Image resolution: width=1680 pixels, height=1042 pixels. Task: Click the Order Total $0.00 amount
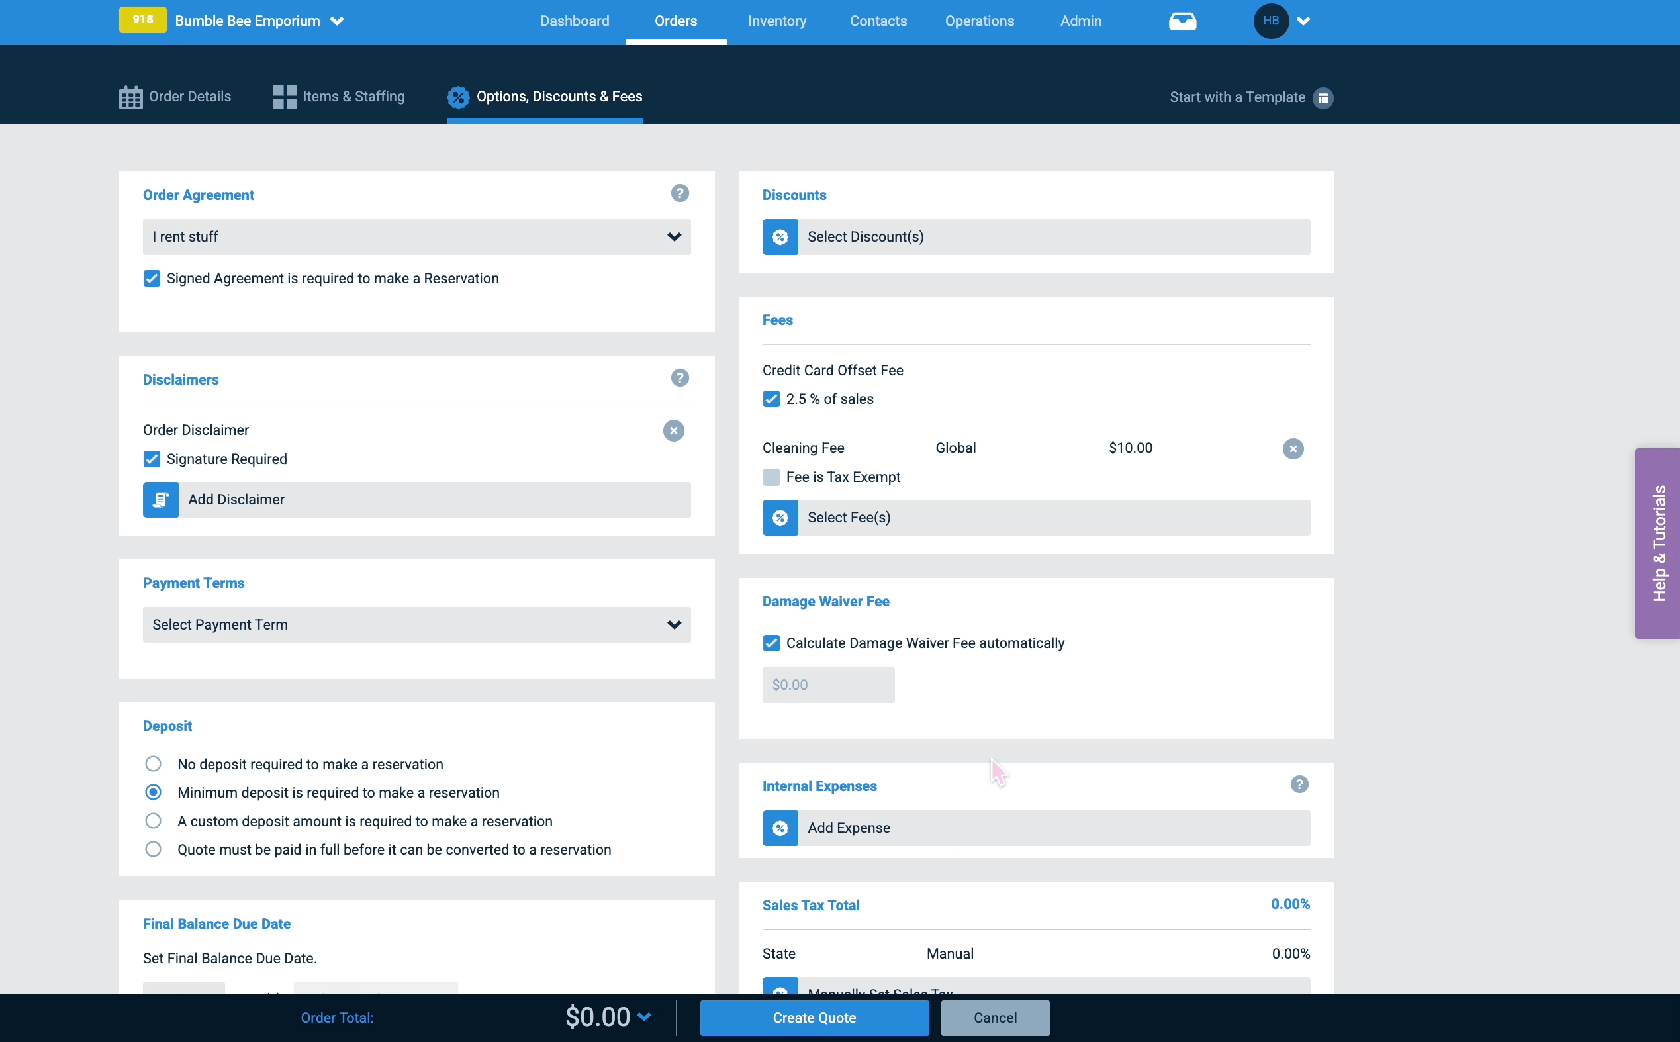pos(598,1018)
